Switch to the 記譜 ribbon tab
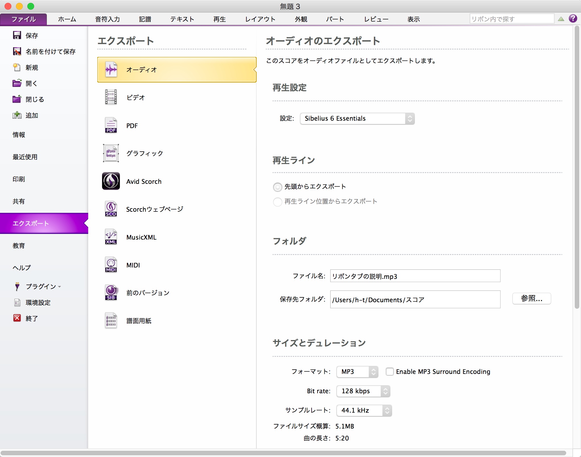This screenshot has height=457, width=581. point(145,19)
